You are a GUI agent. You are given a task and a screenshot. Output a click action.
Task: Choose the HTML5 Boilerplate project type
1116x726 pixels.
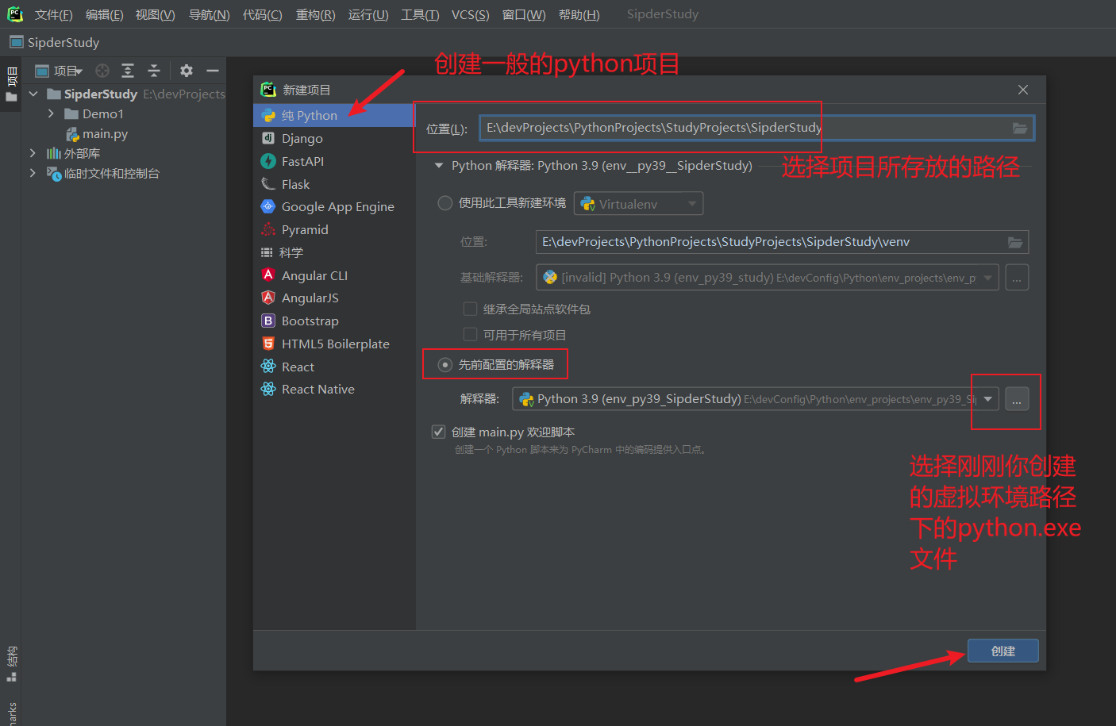(x=333, y=344)
